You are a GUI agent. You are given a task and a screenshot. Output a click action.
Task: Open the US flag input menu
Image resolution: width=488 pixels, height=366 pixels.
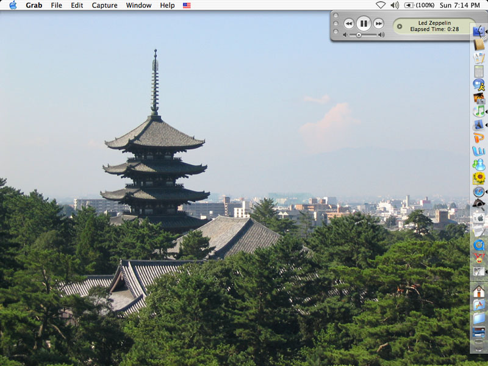(187, 5)
